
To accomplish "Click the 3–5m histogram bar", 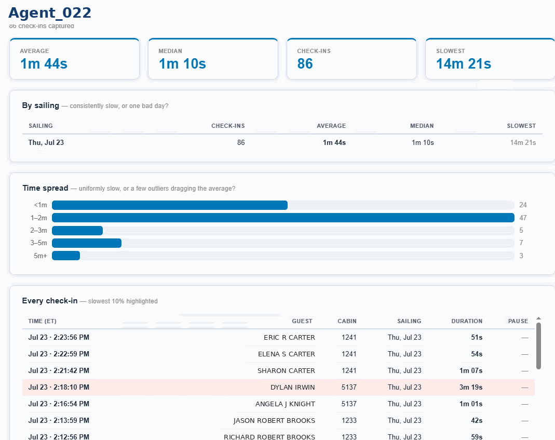I will pyautogui.click(x=87, y=243).
